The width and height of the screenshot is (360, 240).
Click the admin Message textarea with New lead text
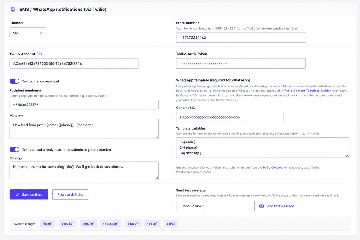click(x=84, y=129)
